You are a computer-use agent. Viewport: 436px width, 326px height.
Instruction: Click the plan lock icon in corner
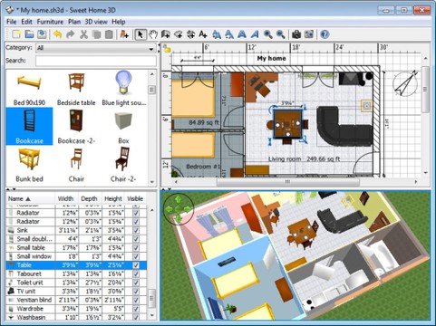(x=167, y=49)
